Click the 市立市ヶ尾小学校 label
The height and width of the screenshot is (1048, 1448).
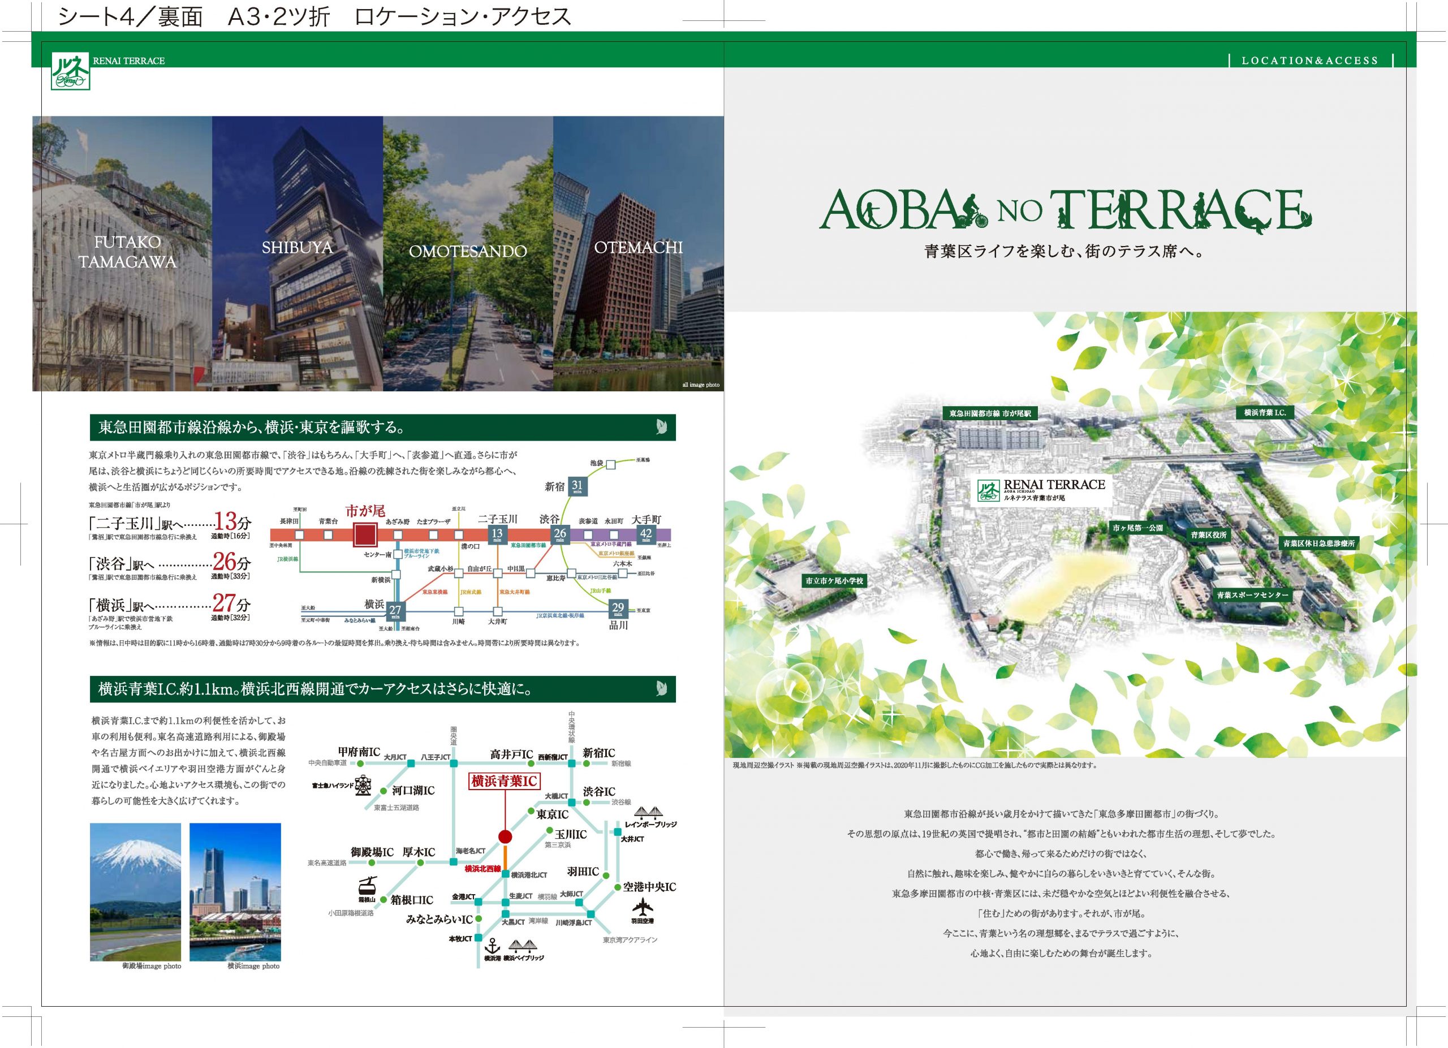pos(834,581)
